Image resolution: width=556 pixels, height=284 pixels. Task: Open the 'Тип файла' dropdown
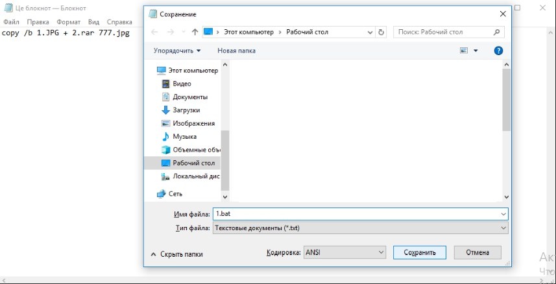[x=360, y=228]
